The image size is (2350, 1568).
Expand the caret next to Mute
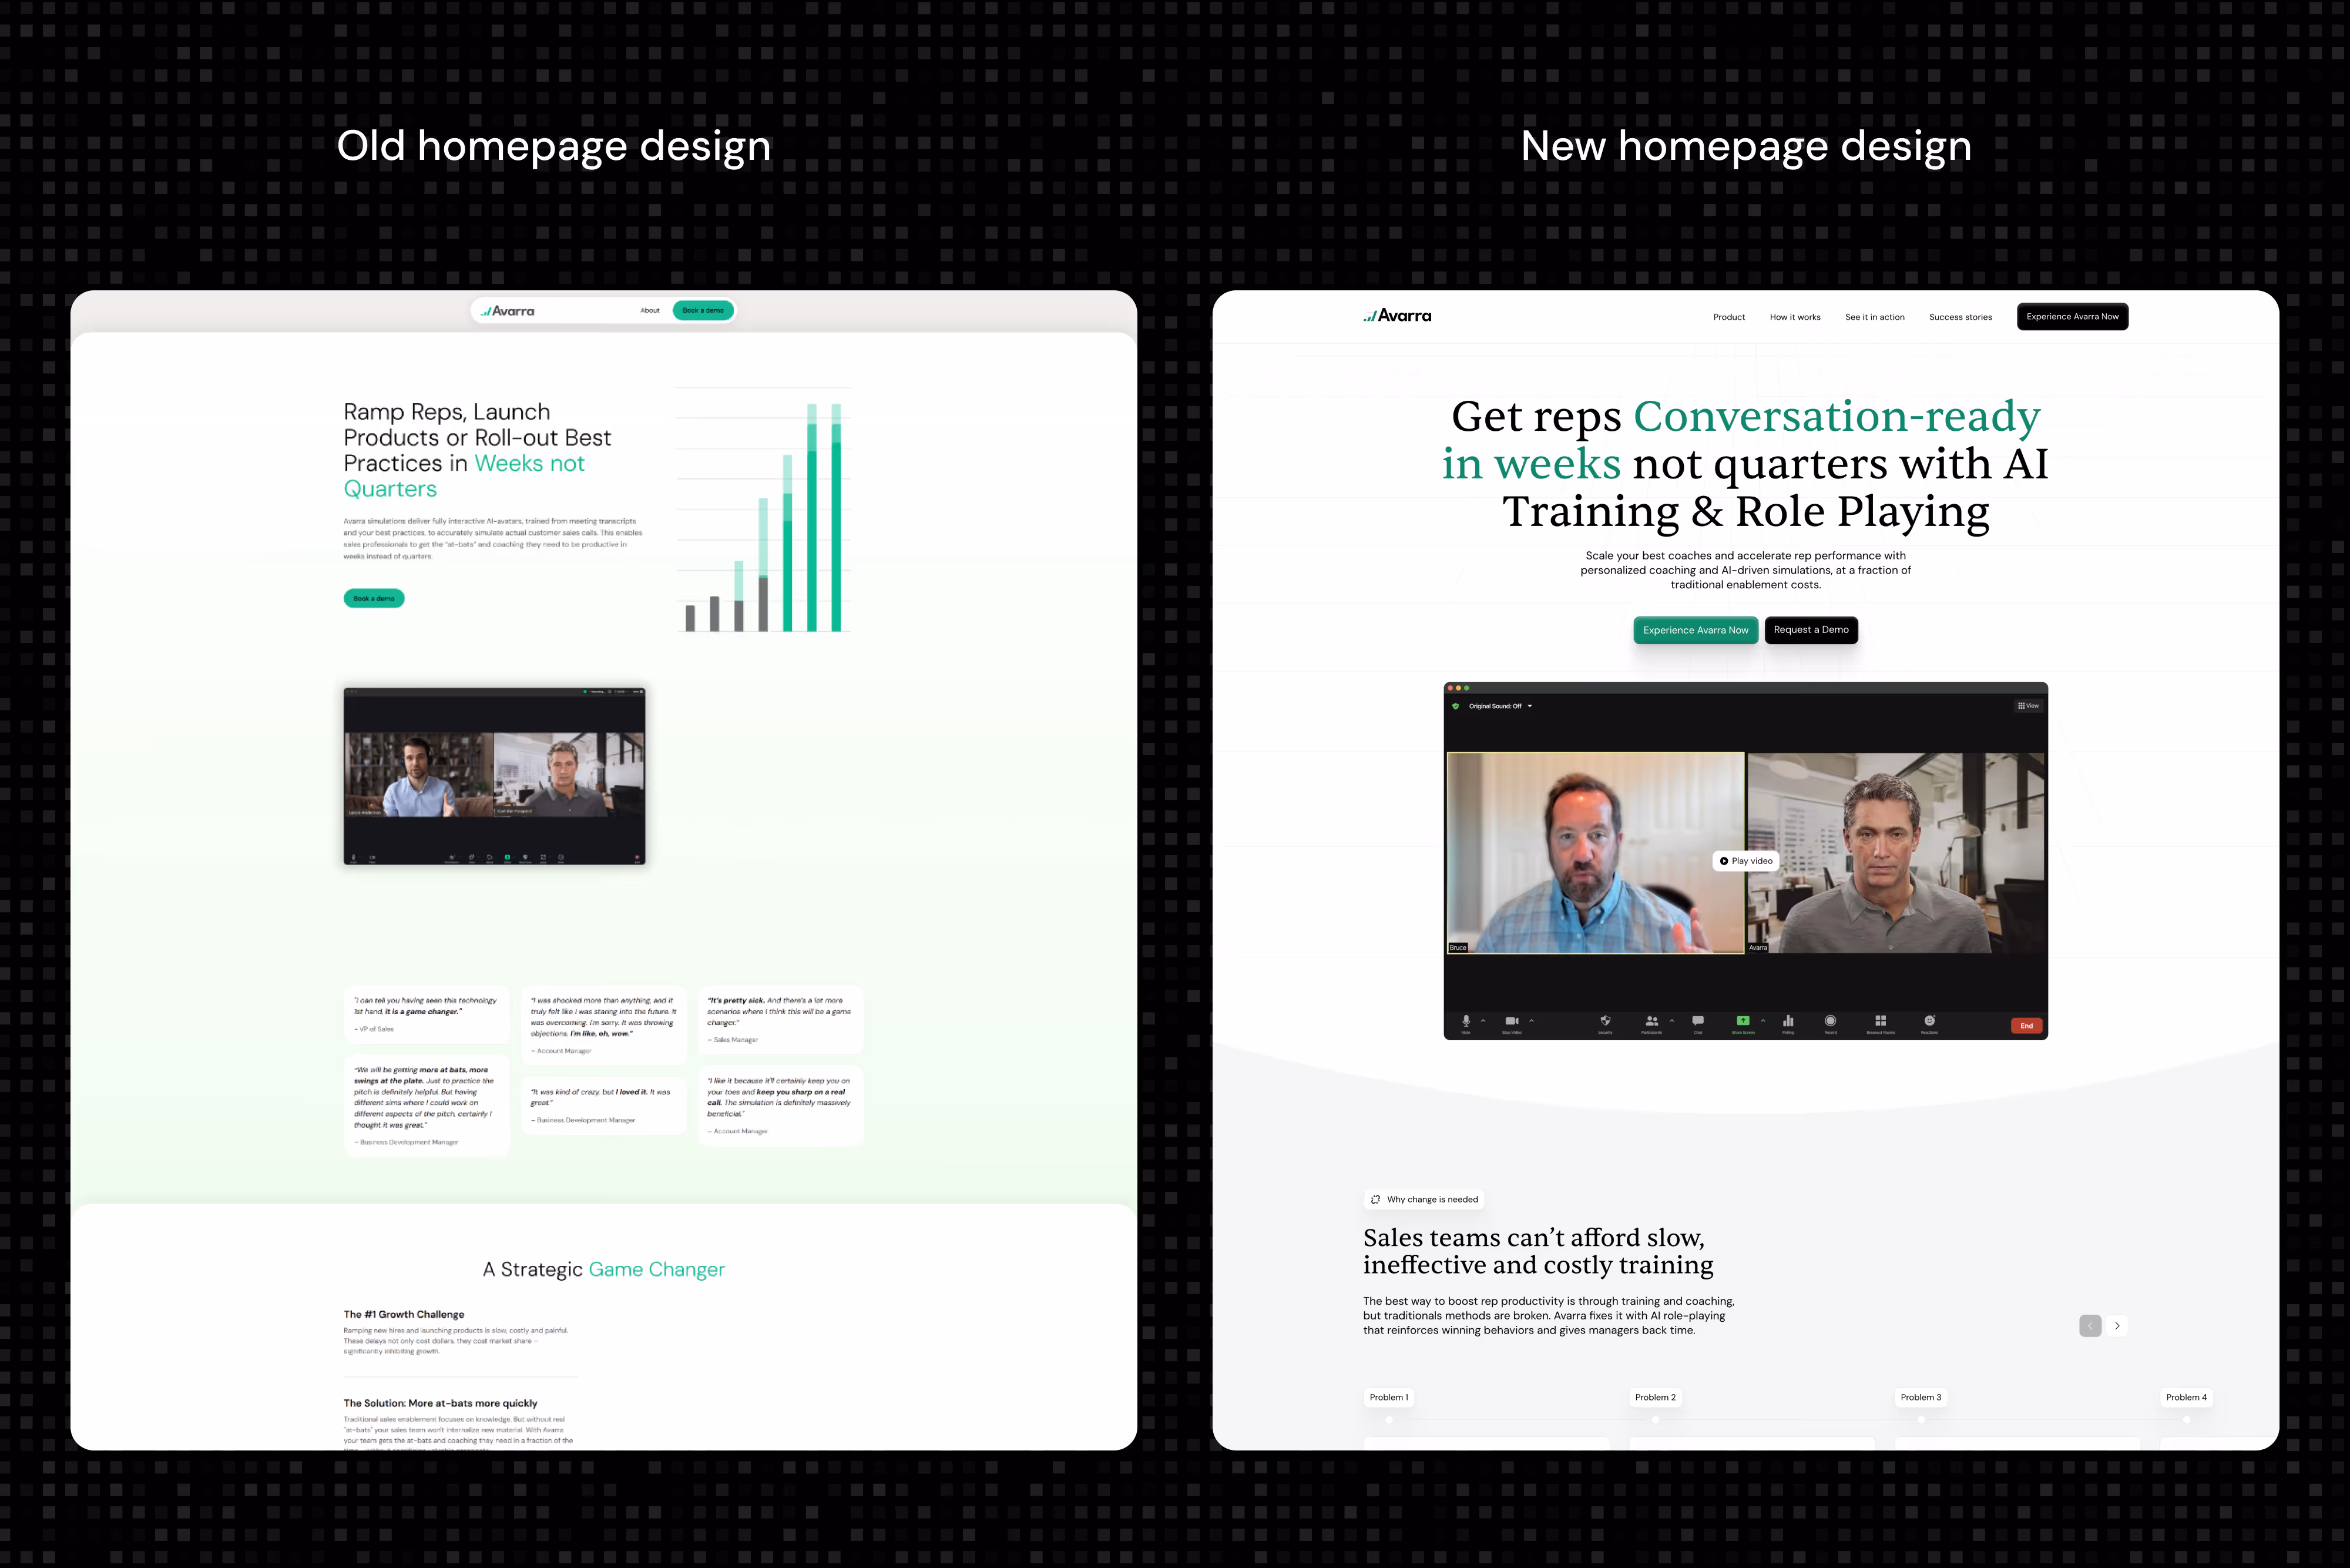pyautogui.click(x=1483, y=1021)
